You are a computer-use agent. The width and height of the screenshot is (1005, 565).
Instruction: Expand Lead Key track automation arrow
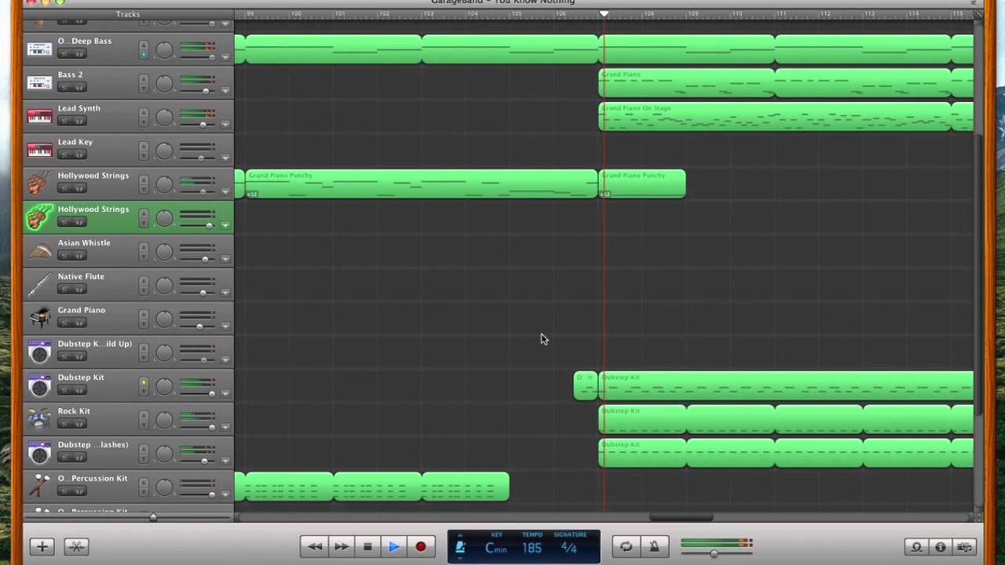pyautogui.click(x=225, y=159)
